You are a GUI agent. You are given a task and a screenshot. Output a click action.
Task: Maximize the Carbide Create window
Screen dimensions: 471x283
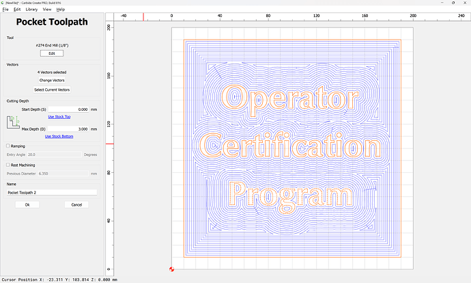tap(453, 3)
